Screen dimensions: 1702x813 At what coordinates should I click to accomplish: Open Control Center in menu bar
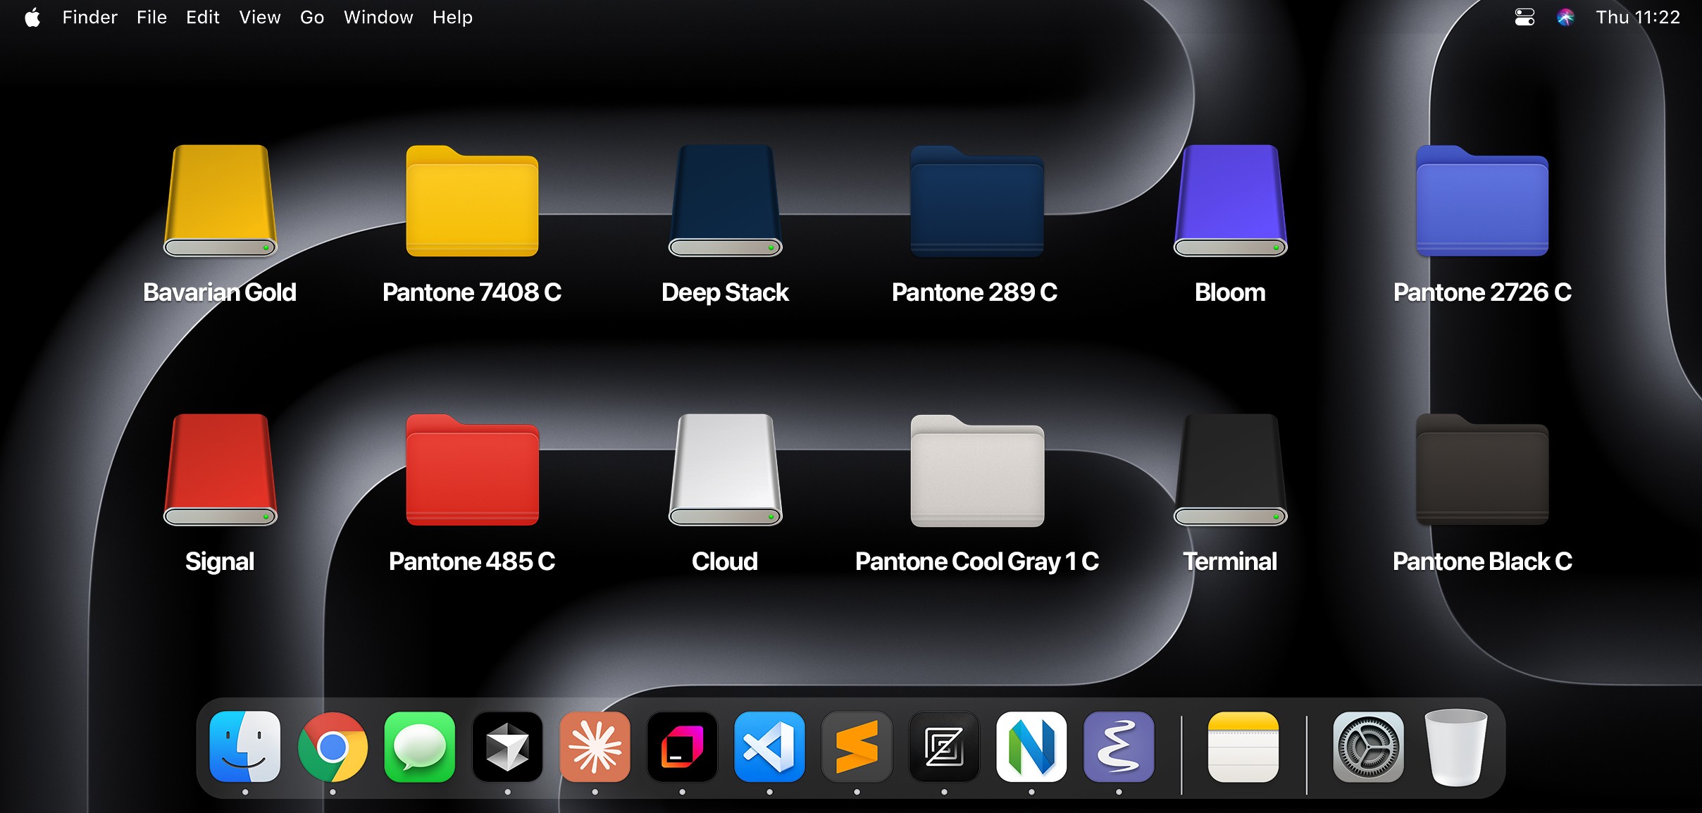(x=1524, y=17)
